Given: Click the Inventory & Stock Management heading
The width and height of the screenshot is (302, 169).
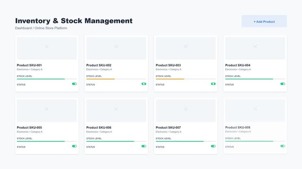Looking at the screenshot, I should 74,21.
